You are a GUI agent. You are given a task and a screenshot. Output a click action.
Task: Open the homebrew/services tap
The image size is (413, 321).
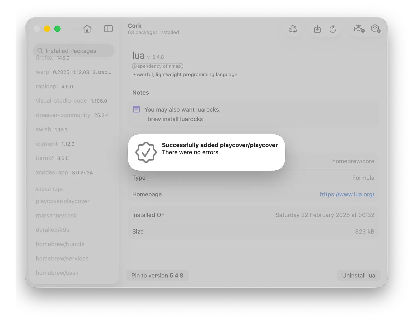tap(62, 258)
